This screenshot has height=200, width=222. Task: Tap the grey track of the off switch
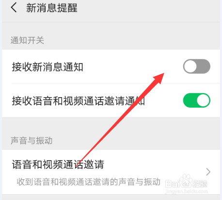coord(204,67)
